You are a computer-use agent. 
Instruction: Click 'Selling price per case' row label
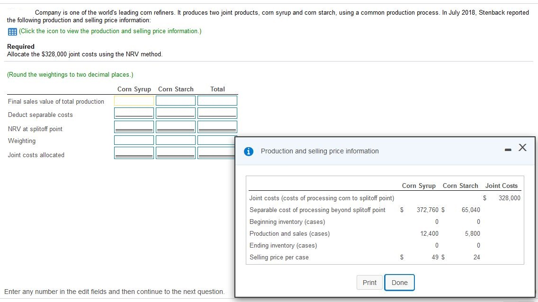279,258
